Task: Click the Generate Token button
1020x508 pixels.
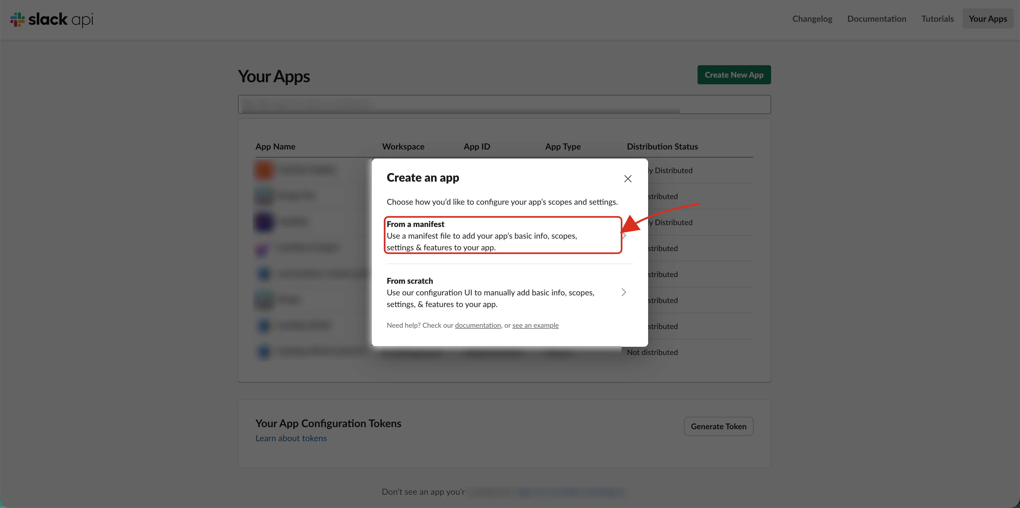Action: click(718, 426)
